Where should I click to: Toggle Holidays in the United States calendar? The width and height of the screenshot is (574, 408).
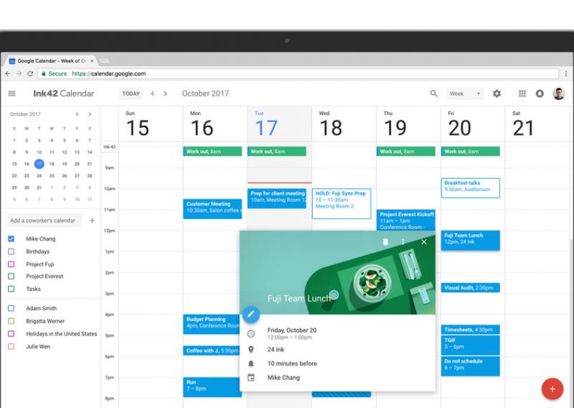click(11, 333)
